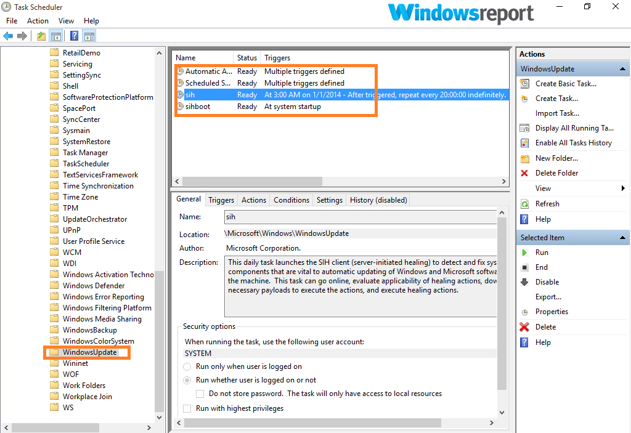This screenshot has height=433, width=631.
Task: Click the Enable All Tasks History link
Action: coord(574,143)
